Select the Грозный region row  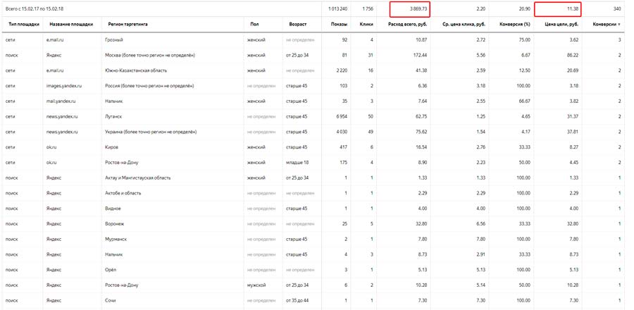point(118,39)
